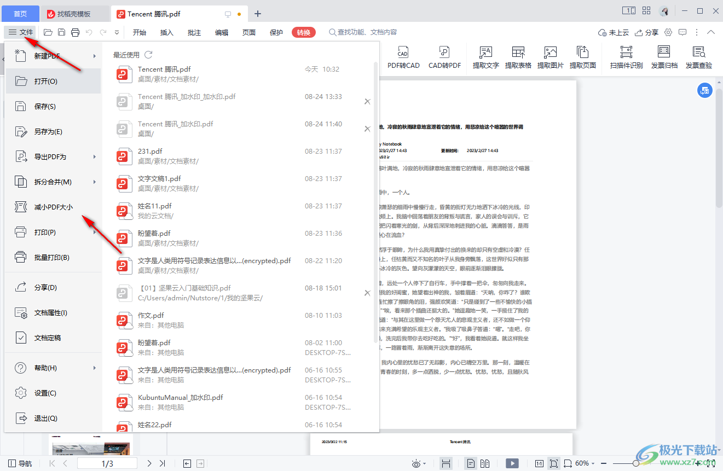Start slideshow play button in status bar
723x471 pixels.
(512, 463)
